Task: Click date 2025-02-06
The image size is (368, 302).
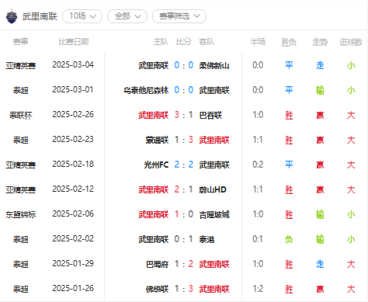Action: point(73,213)
